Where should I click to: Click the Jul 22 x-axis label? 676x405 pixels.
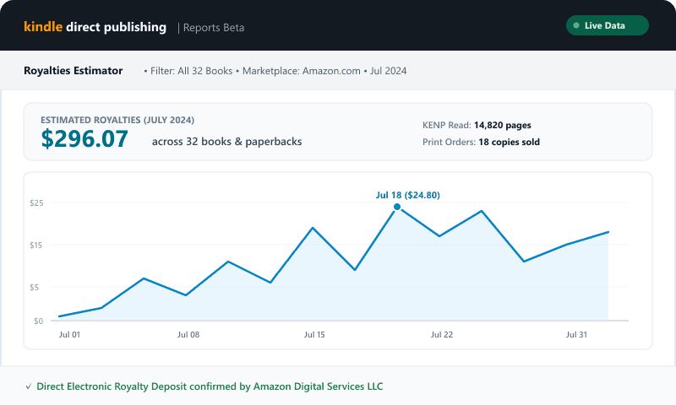click(442, 334)
